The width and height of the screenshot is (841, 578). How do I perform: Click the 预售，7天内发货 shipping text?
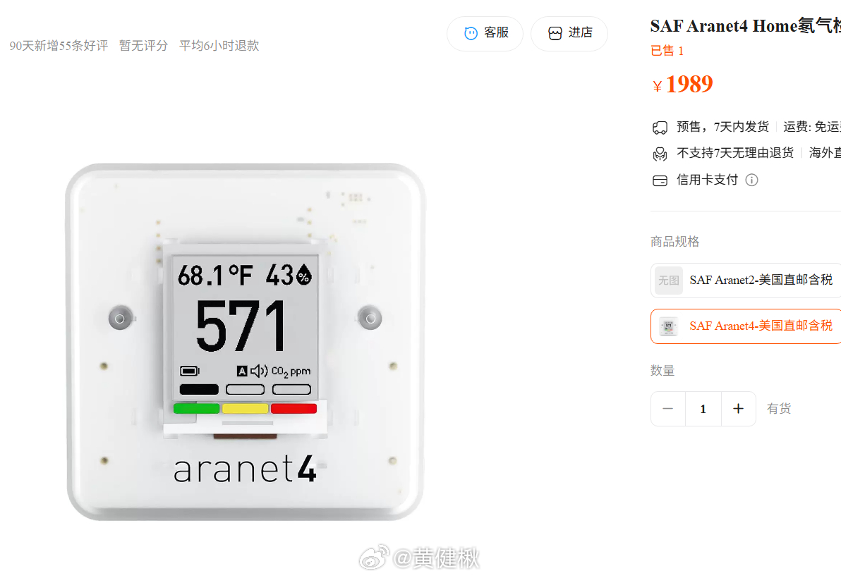(x=722, y=127)
